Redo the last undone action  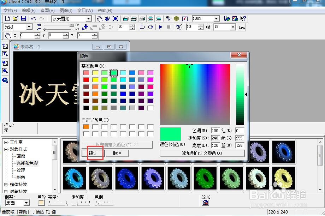click(42, 19)
